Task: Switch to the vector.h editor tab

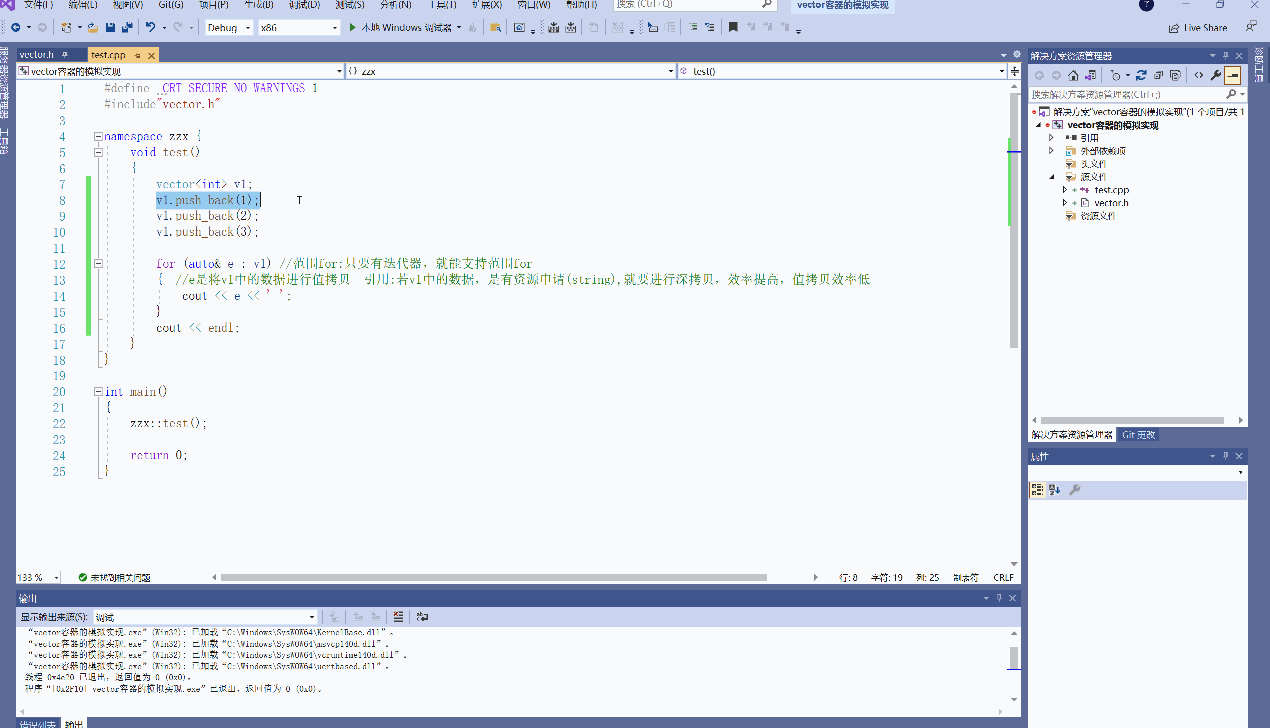Action: 37,55
